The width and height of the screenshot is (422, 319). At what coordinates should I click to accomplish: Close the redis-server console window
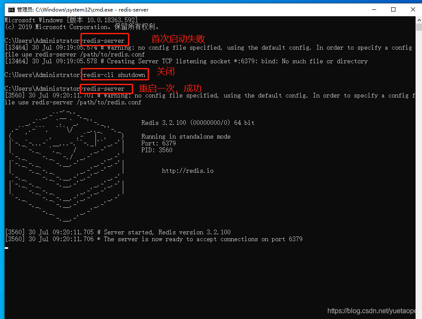tap(413, 10)
